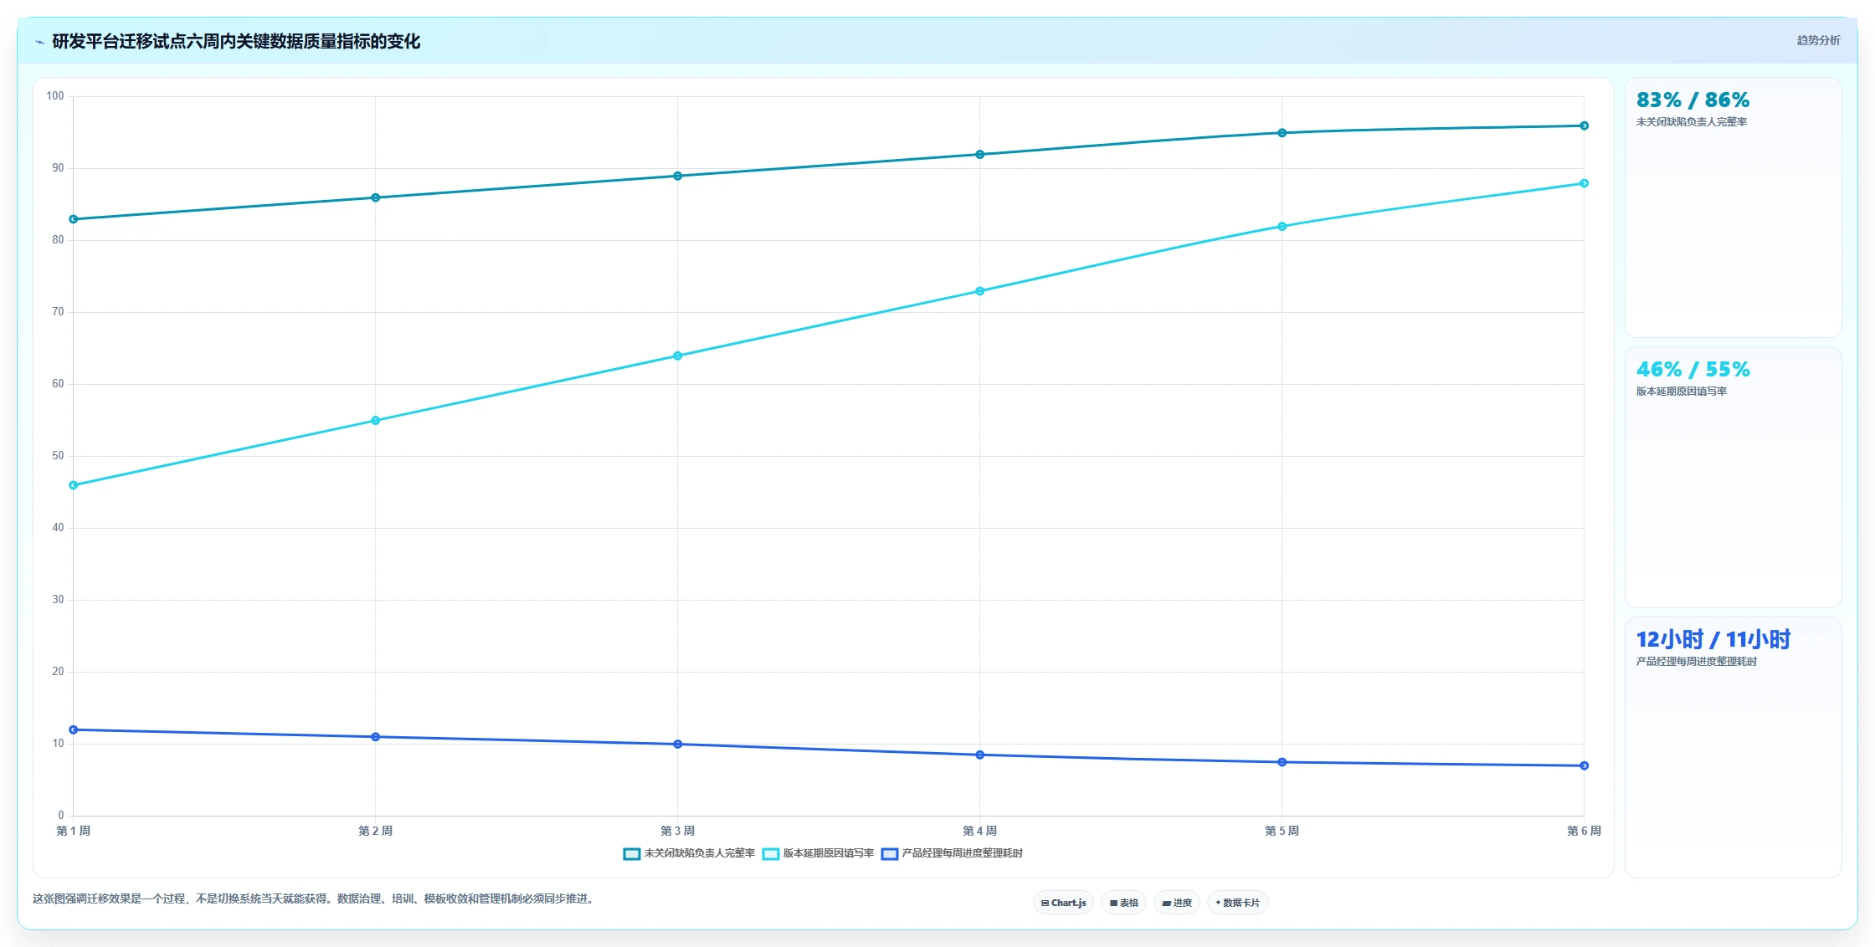The width and height of the screenshot is (1875, 947).
Task: Click the cyan 55 data point at 第 2 周
Action: pos(376,421)
